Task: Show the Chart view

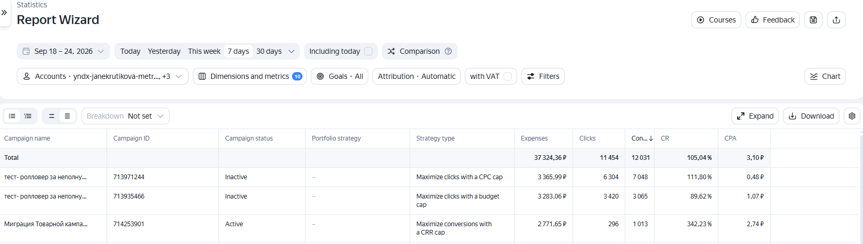Action: point(825,76)
